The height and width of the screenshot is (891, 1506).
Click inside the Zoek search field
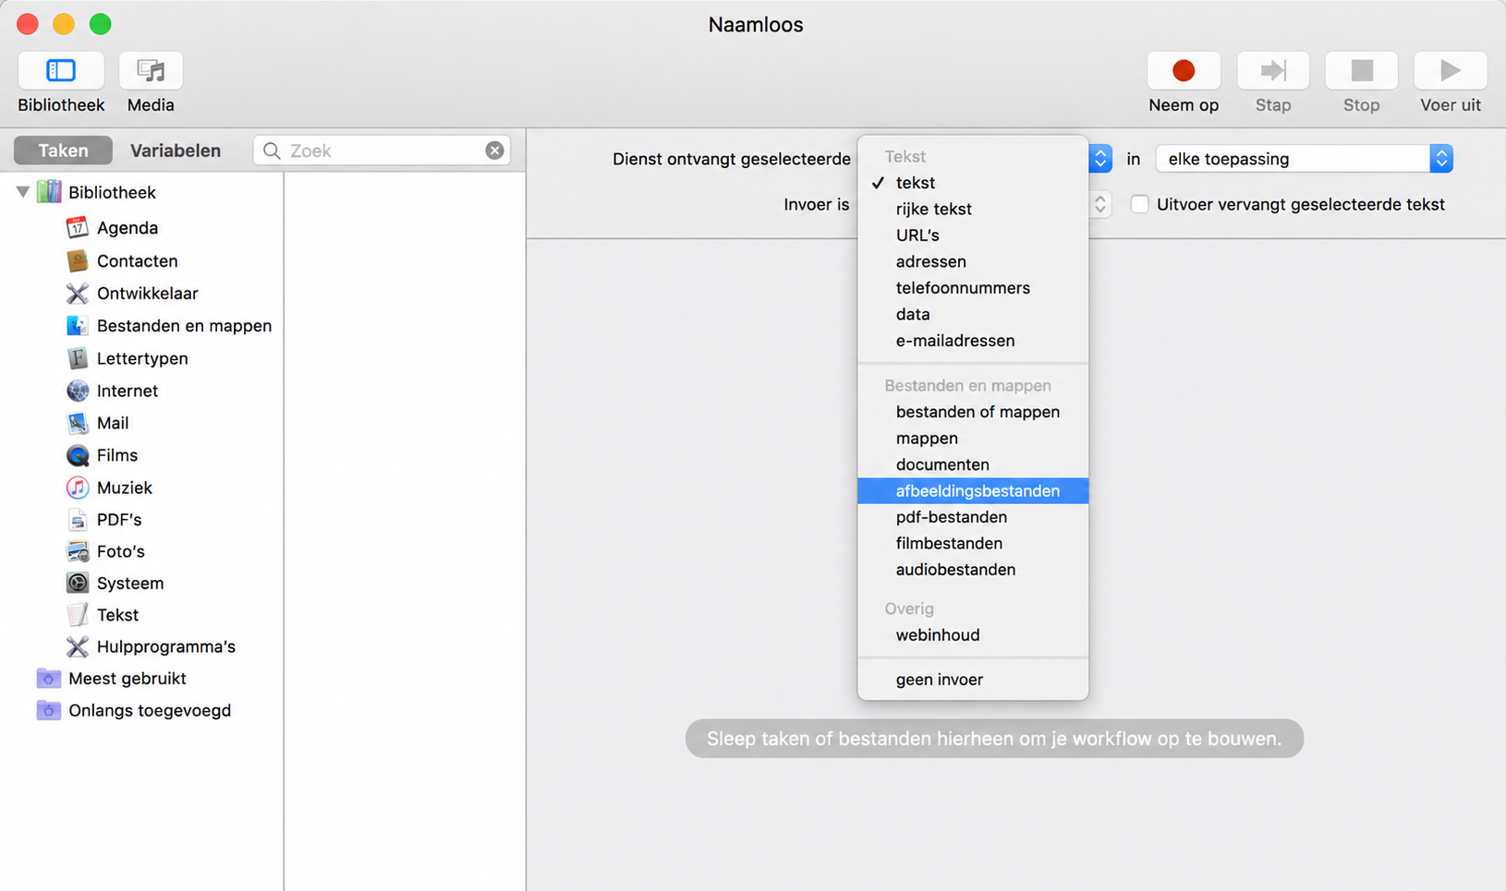(382, 151)
